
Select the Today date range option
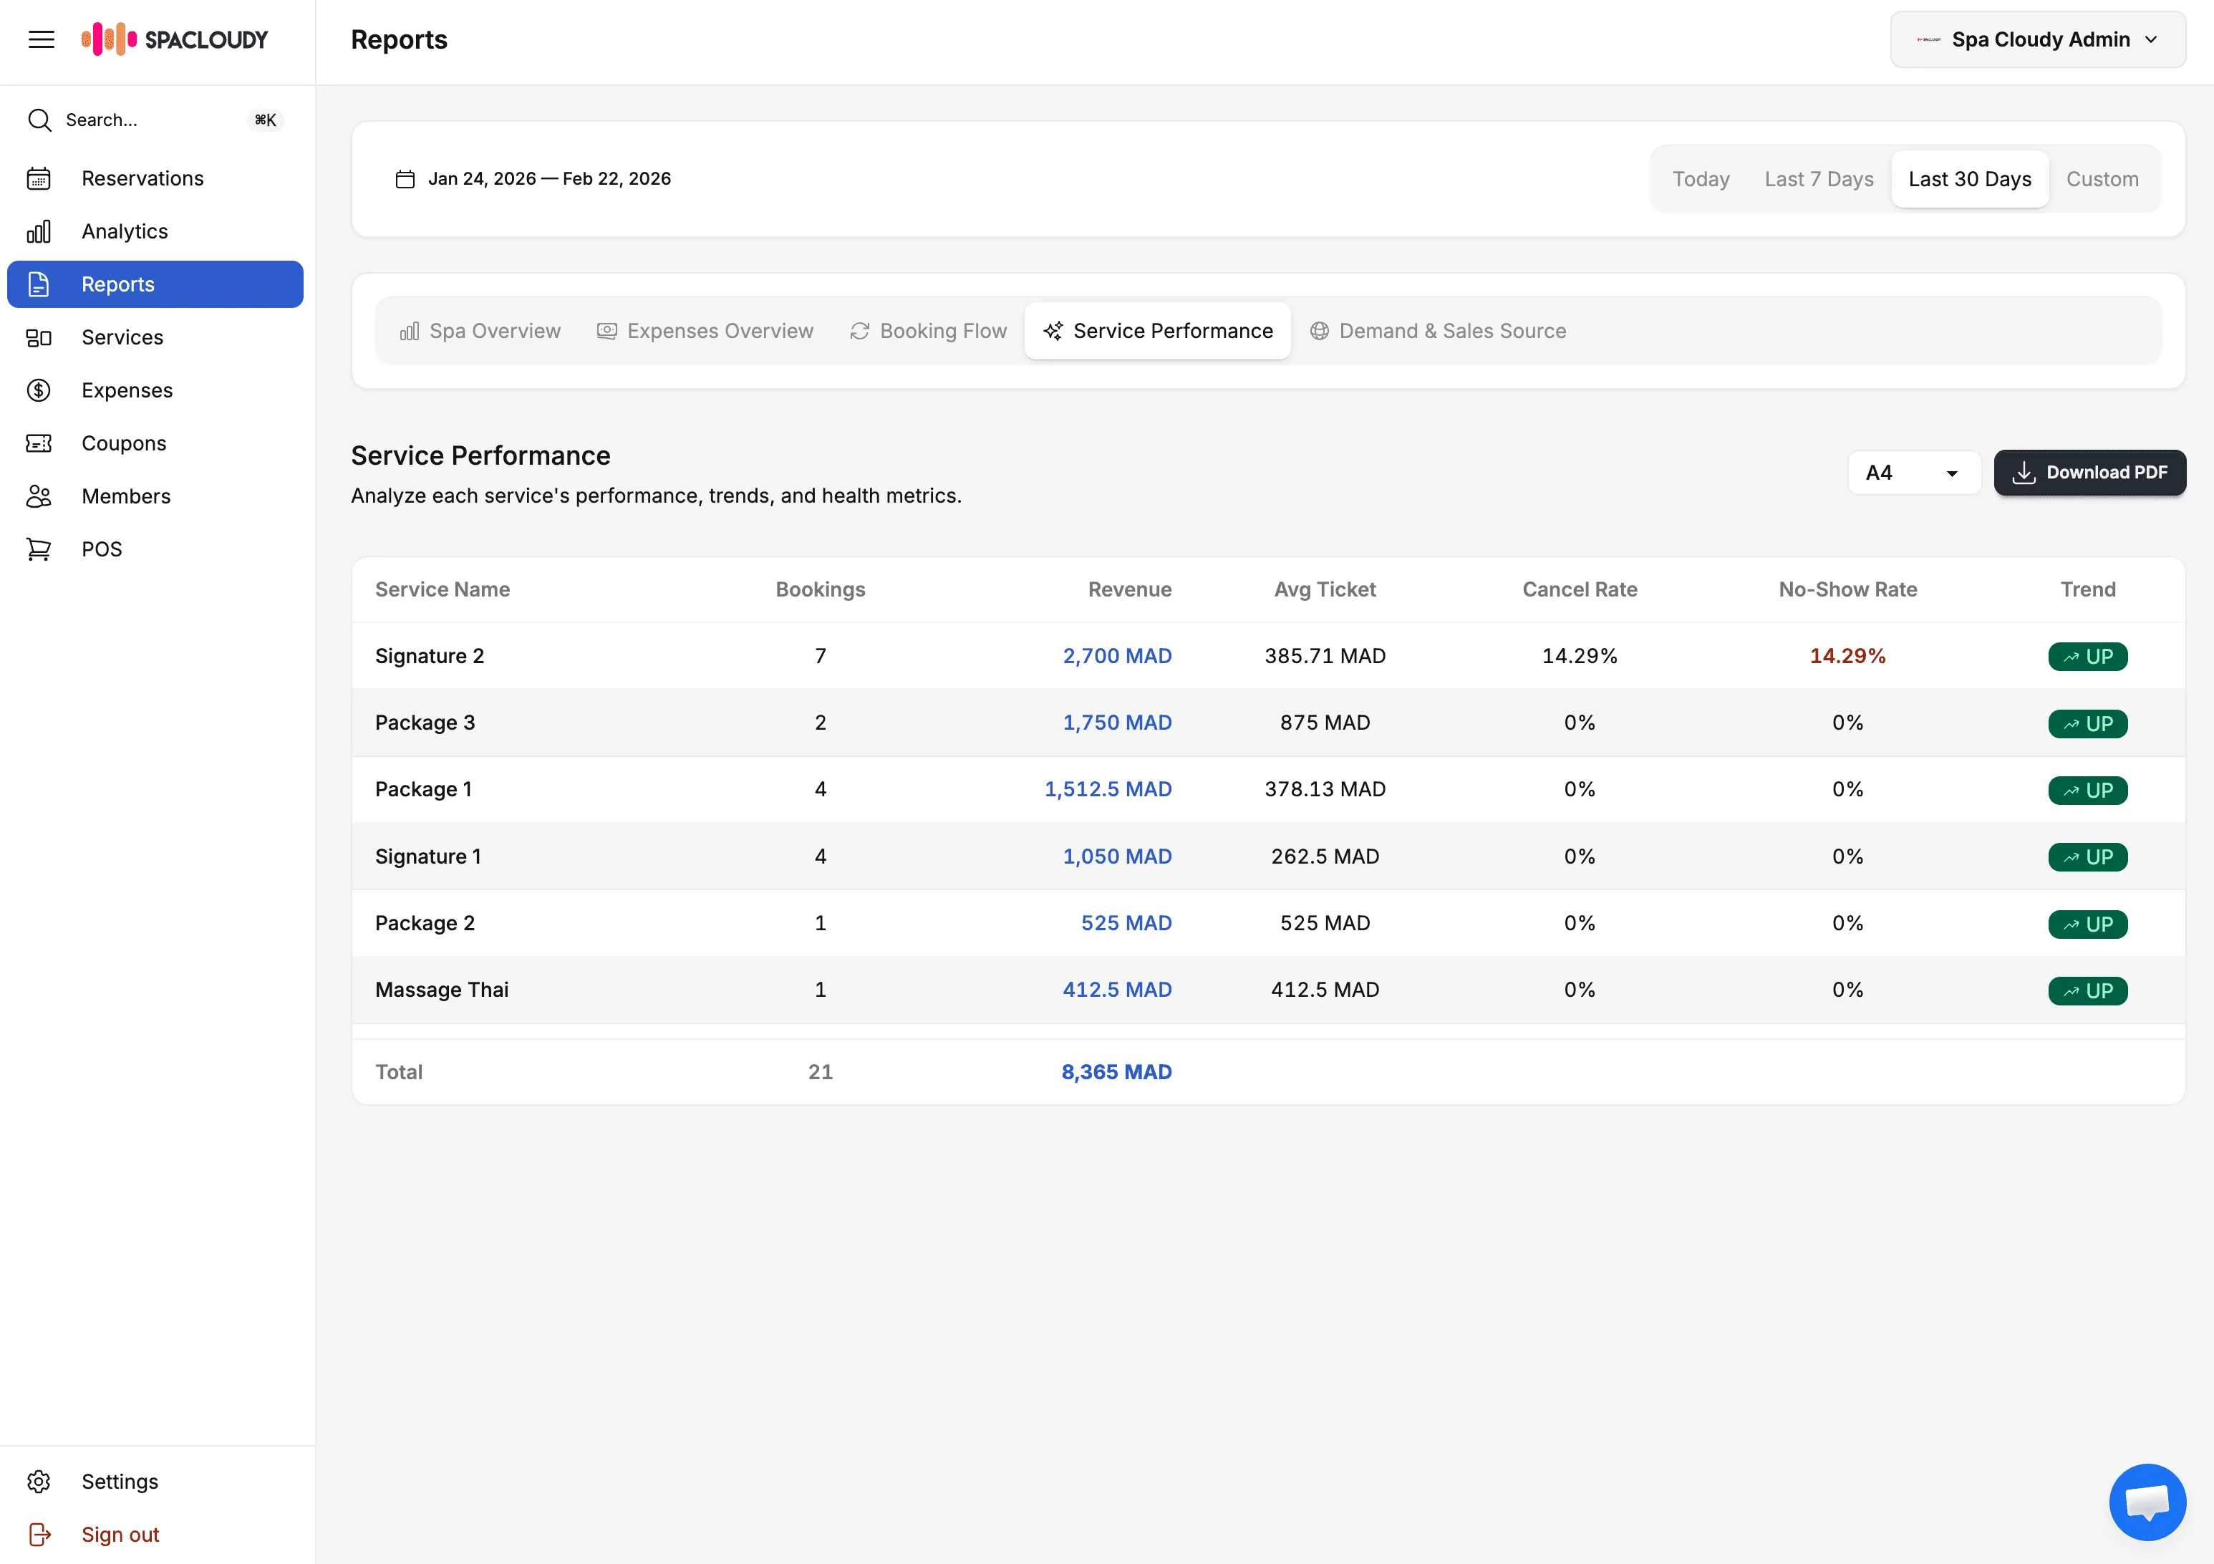click(1700, 179)
